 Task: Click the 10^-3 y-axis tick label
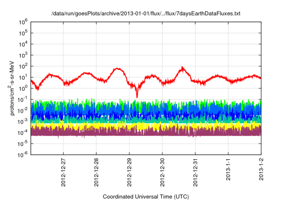click(x=22, y=122)
